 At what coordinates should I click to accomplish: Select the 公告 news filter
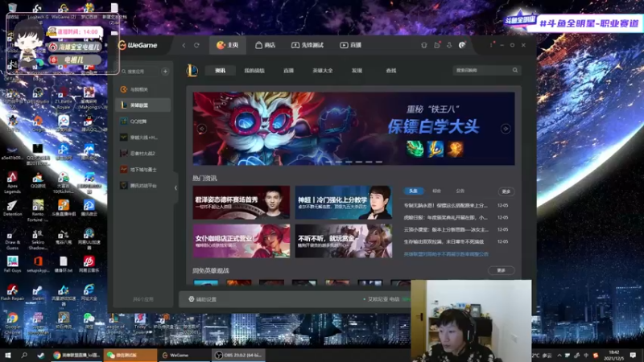tap(460, 191)
